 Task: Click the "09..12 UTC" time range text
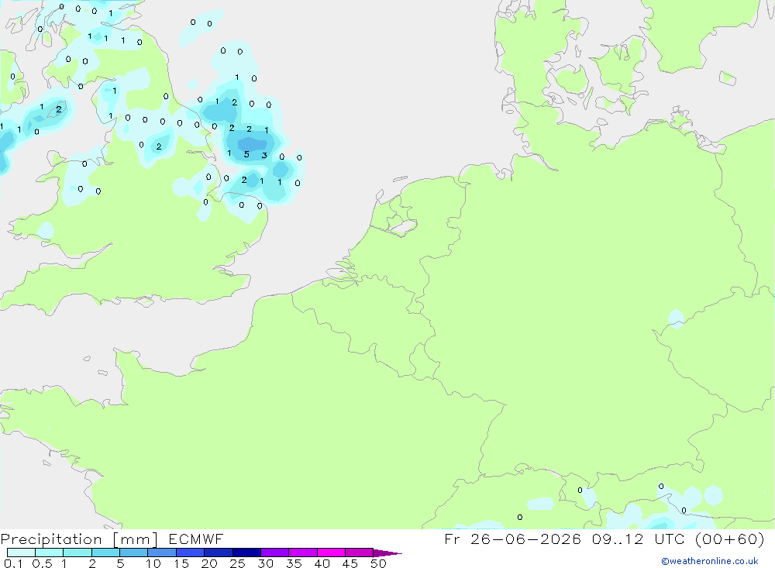point(639,539)
